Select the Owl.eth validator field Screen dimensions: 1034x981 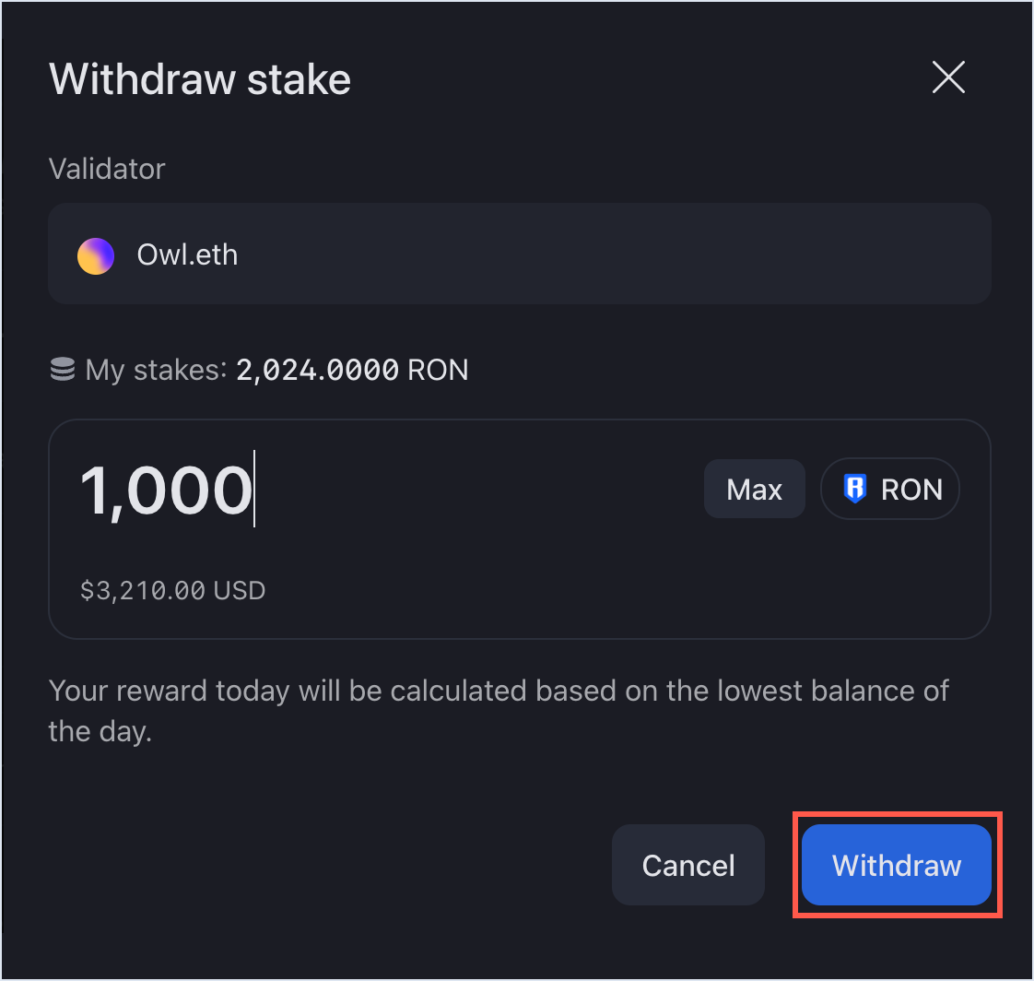click(x=519, y=254)
